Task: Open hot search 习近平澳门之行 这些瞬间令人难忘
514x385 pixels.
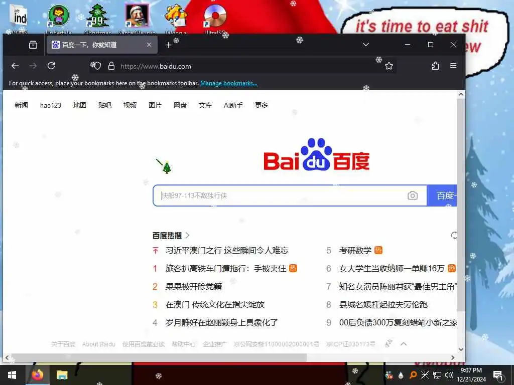Action: coord(227,251)
